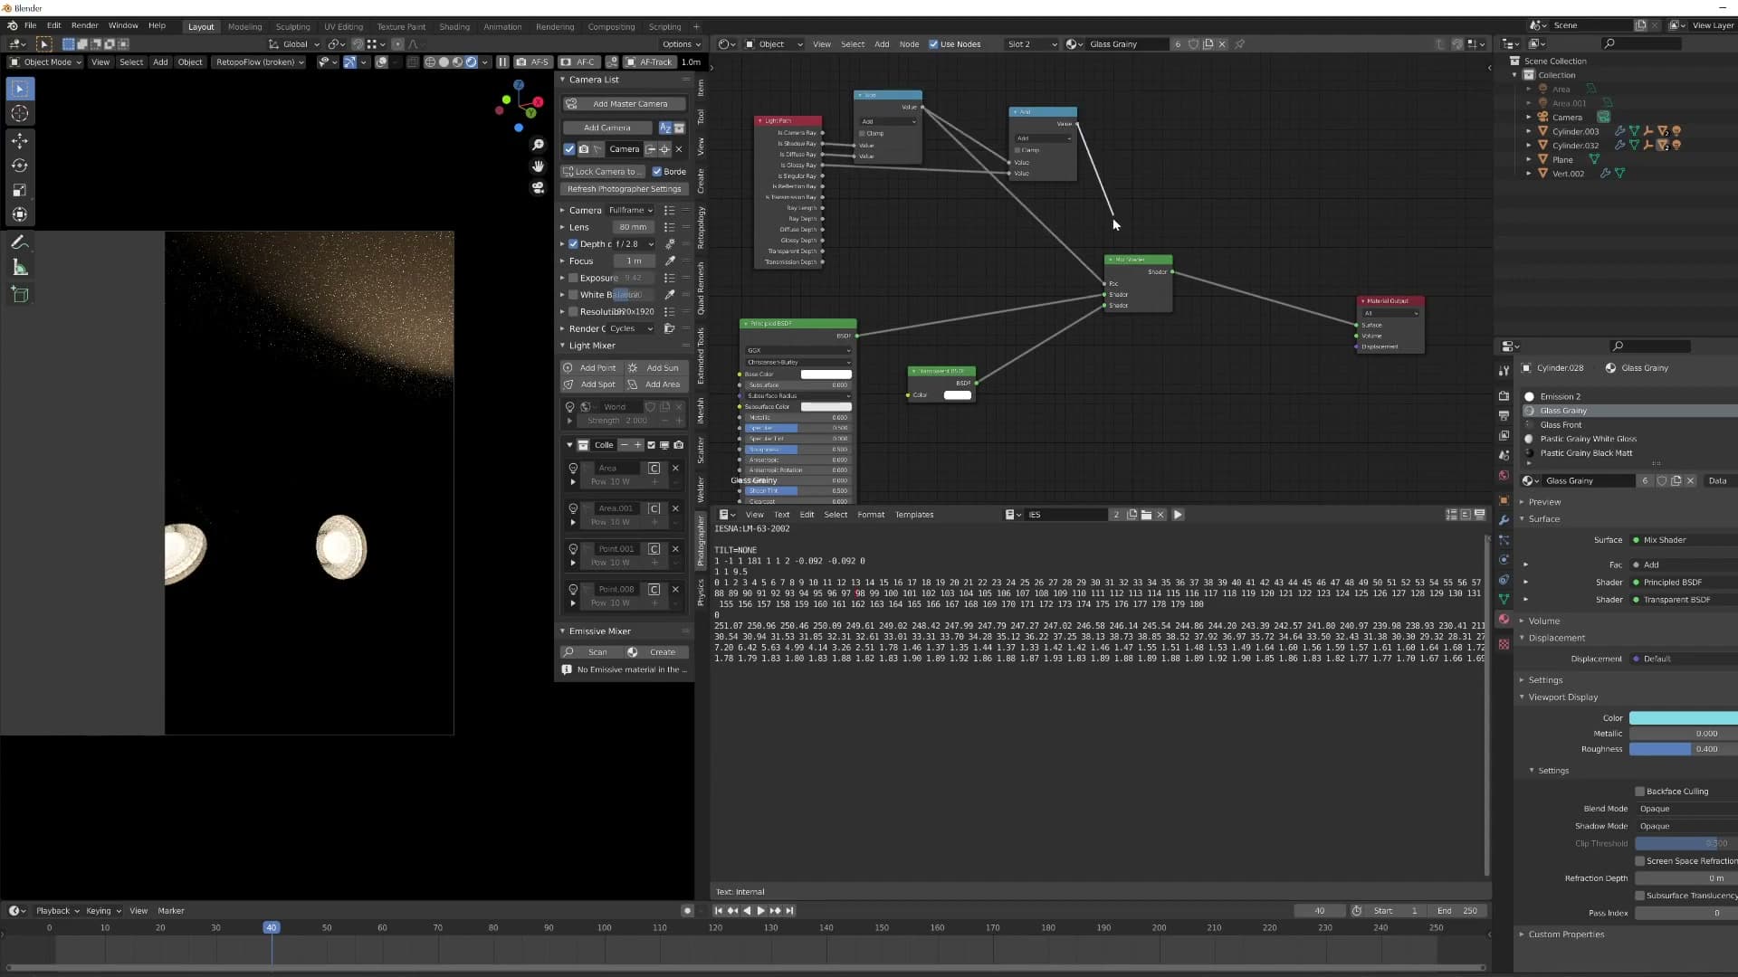Switch to the Shading workspace tab
The width and height of the screenshot is (1738, 977).
tap(454, 27)
